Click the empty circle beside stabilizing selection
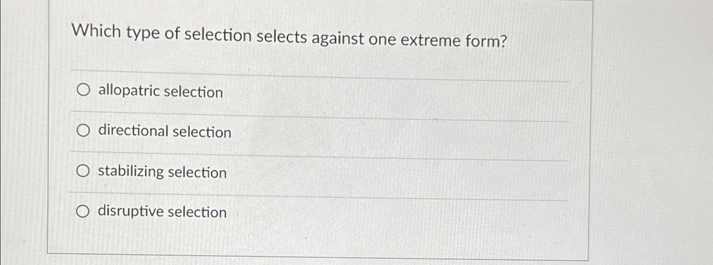 click(x=84, y=170)
